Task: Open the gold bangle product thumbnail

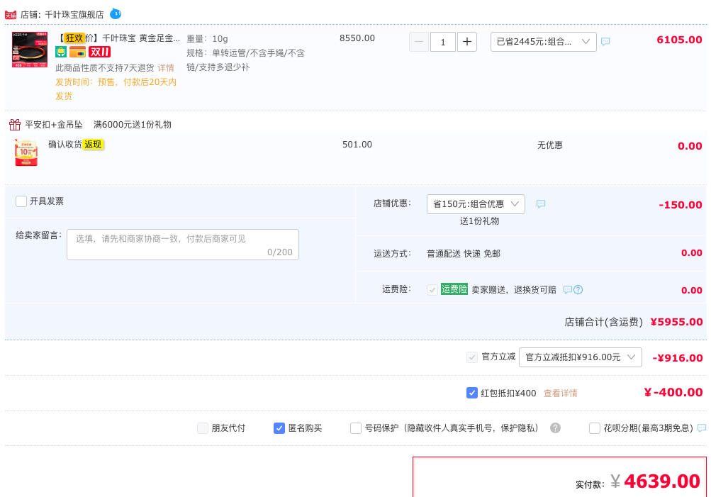Action: click(x=30, y=50)
